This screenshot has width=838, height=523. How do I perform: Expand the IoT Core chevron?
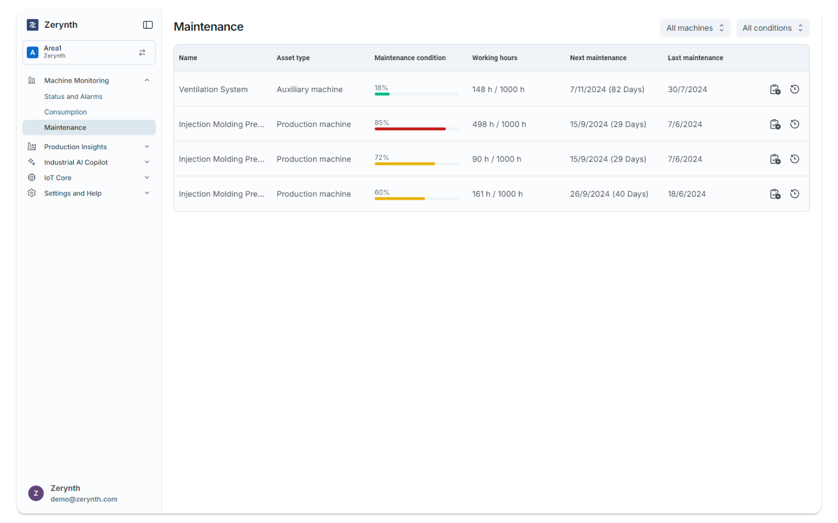click(x=147, y=178)
